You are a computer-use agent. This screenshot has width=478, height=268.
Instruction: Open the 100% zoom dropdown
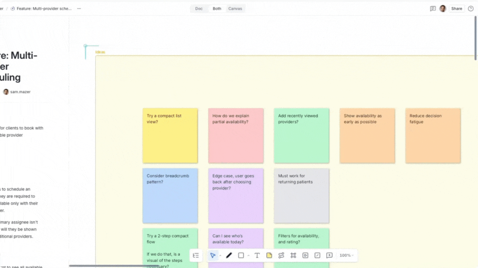click(x=347, y=255)
